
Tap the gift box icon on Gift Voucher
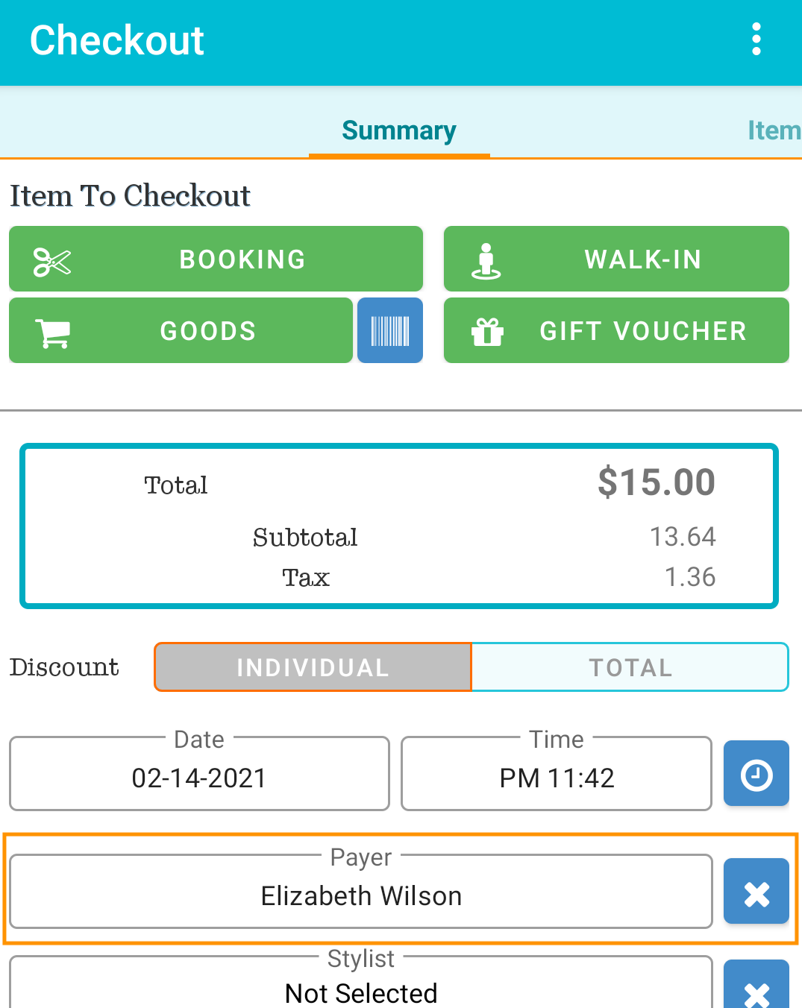[x=487, y=331]
